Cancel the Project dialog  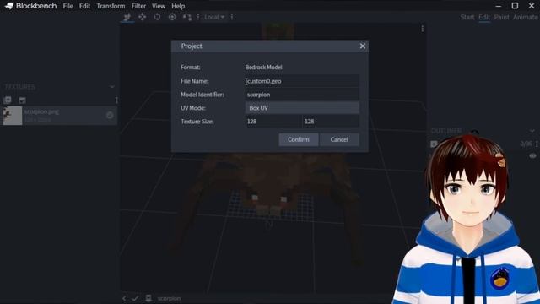(339, 139)
